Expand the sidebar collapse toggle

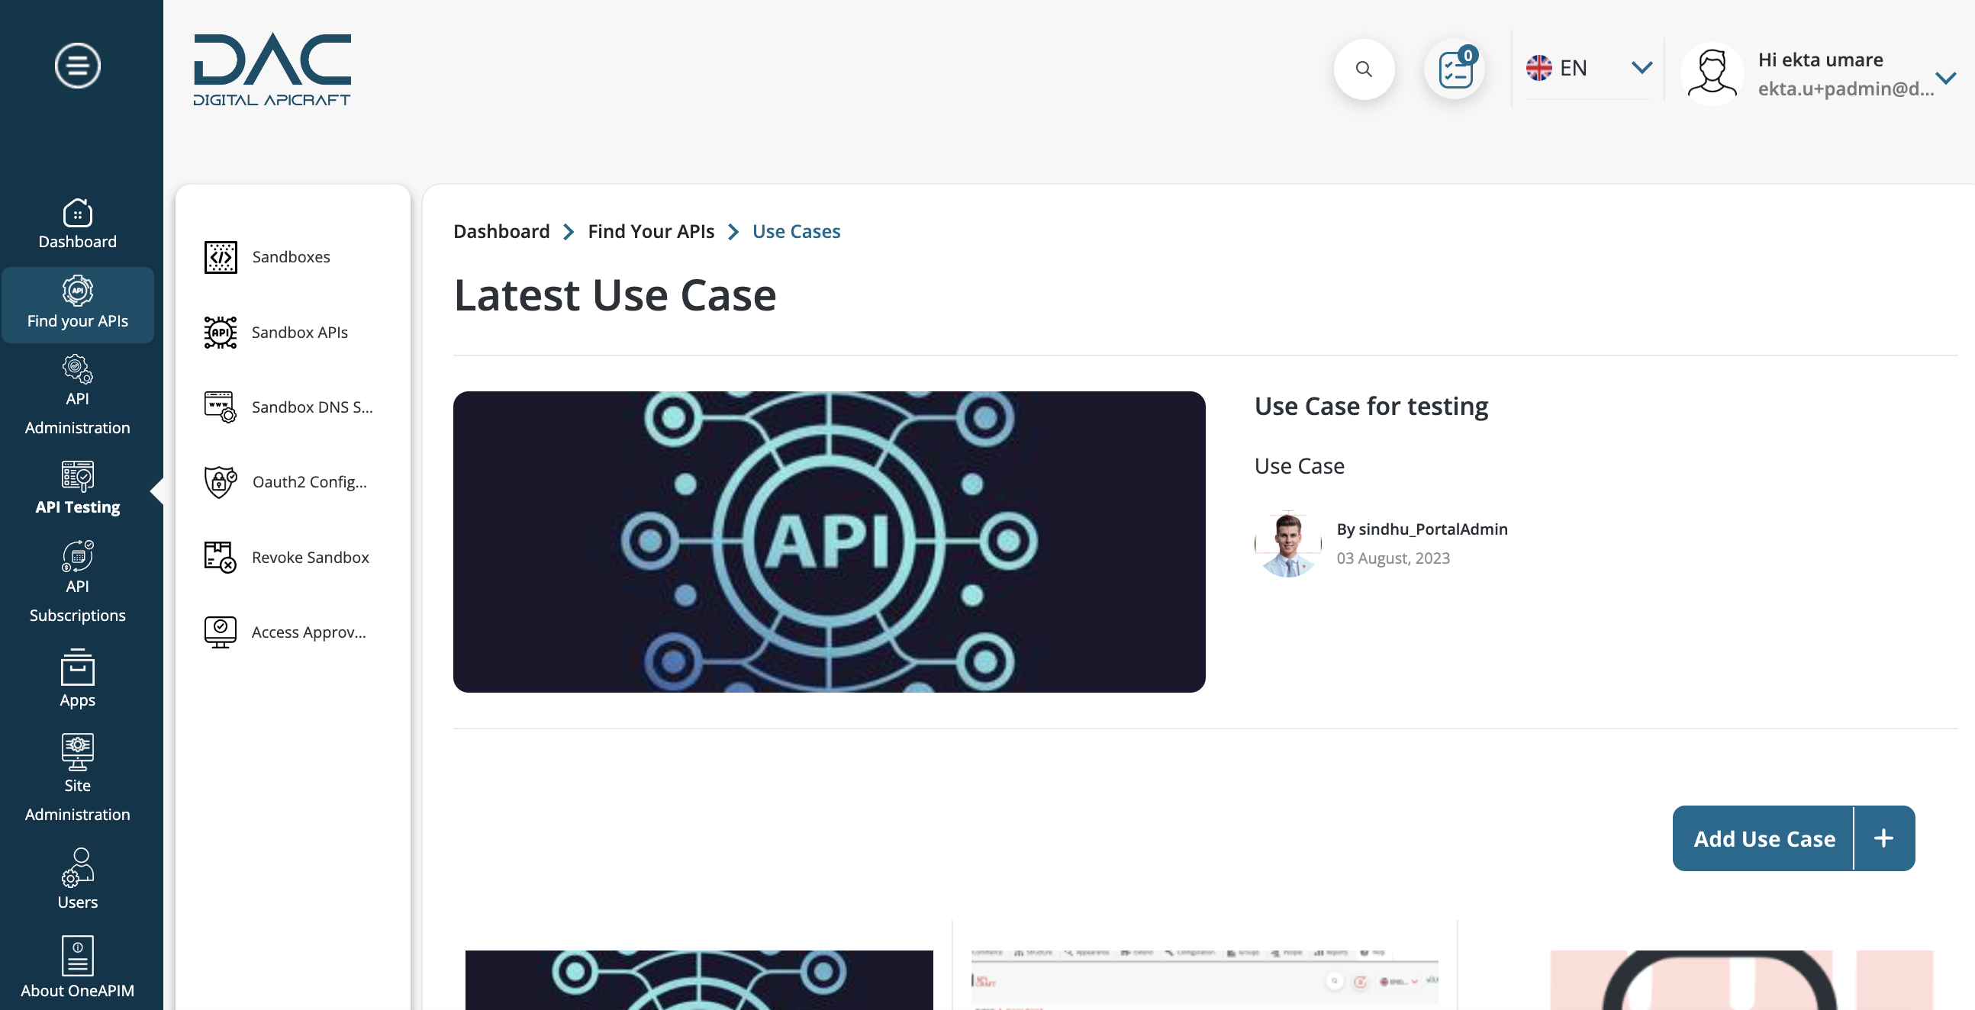(x=77, y=64)
